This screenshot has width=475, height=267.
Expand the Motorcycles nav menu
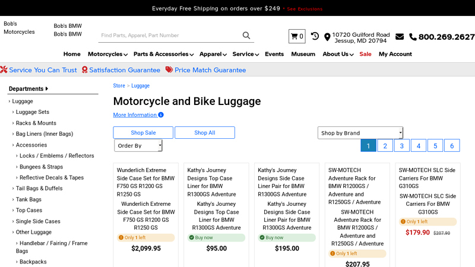point(107,54)
